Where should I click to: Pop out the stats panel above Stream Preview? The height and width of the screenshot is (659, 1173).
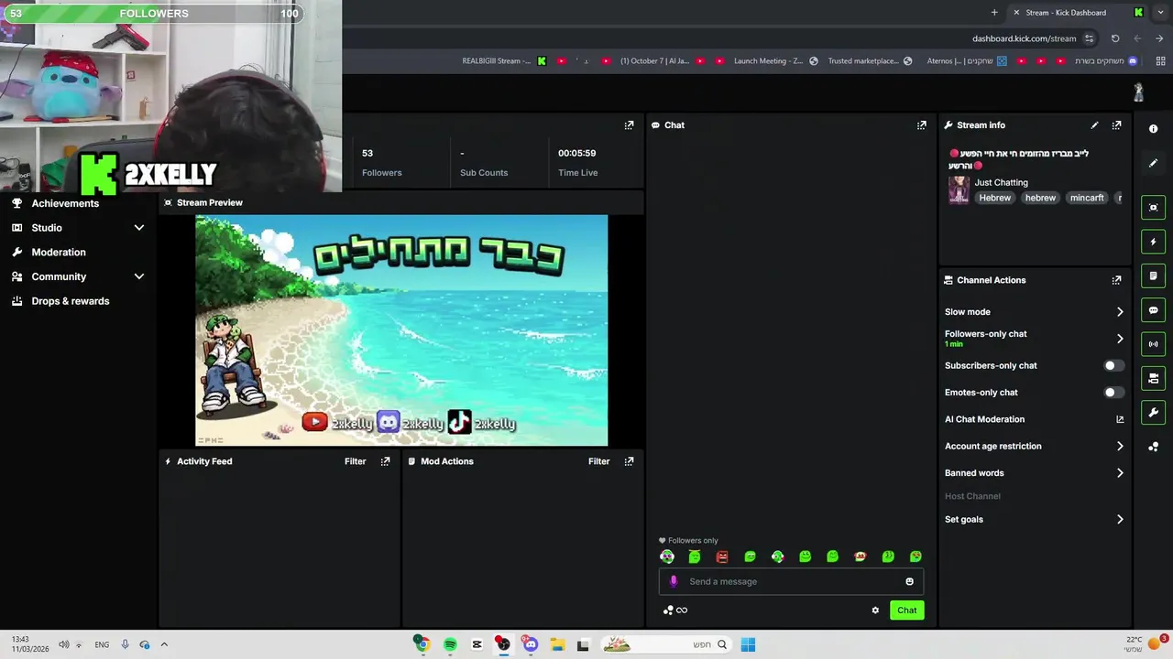[629, 125]
